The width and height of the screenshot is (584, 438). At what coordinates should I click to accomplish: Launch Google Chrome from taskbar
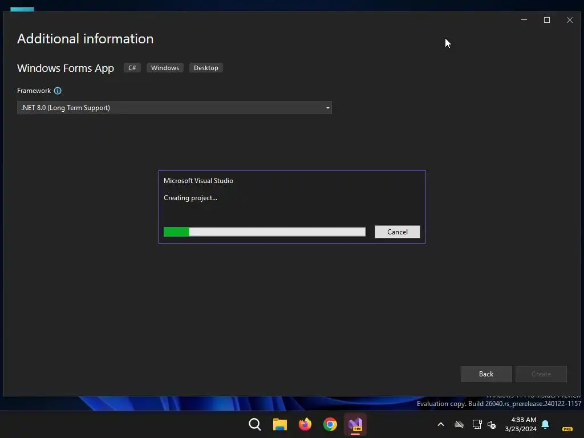[x=330, y=424]
